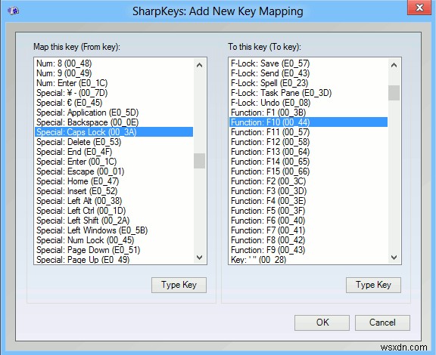The image size is (436, 355).
Task: Select 'Special: Page Down (E0_51)' entry
Action: (x=114, y=250)
